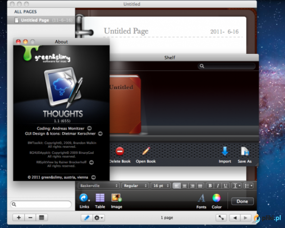
Task: Open the list style dropdown
Action: point(248,186)
